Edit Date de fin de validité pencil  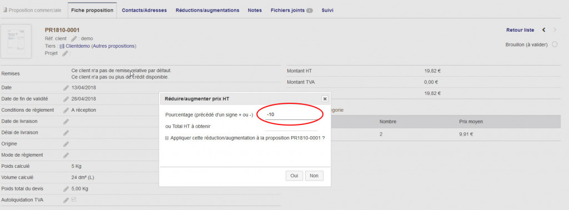66,99
